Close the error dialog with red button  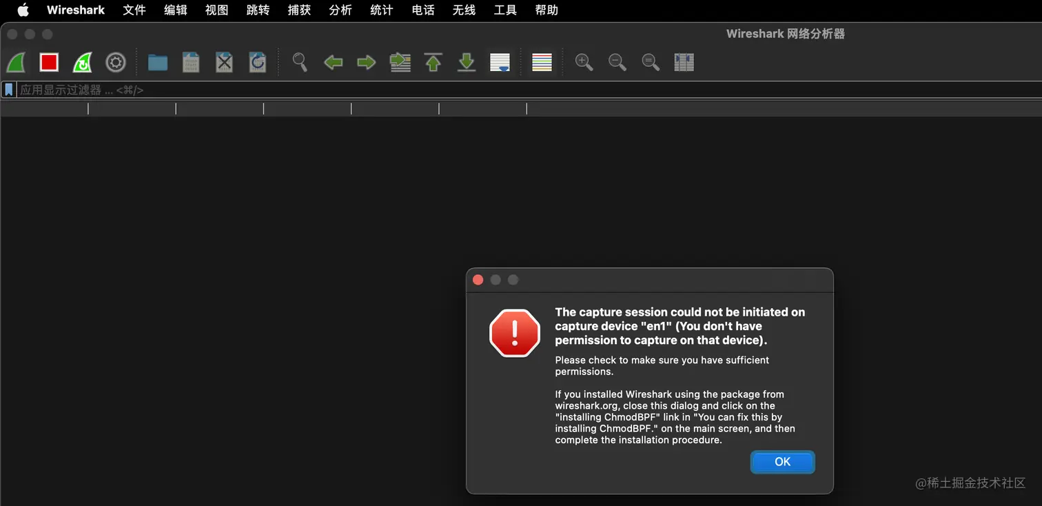[478, 280]
